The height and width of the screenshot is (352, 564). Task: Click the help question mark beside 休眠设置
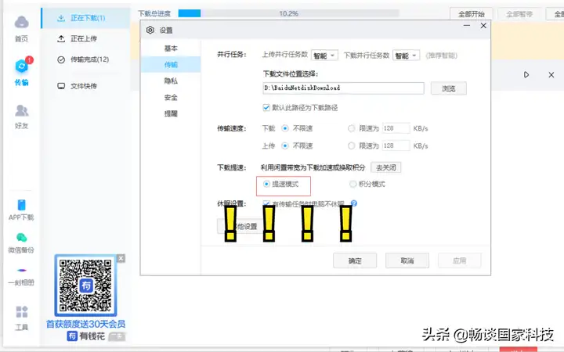click(x=354, y=203)
